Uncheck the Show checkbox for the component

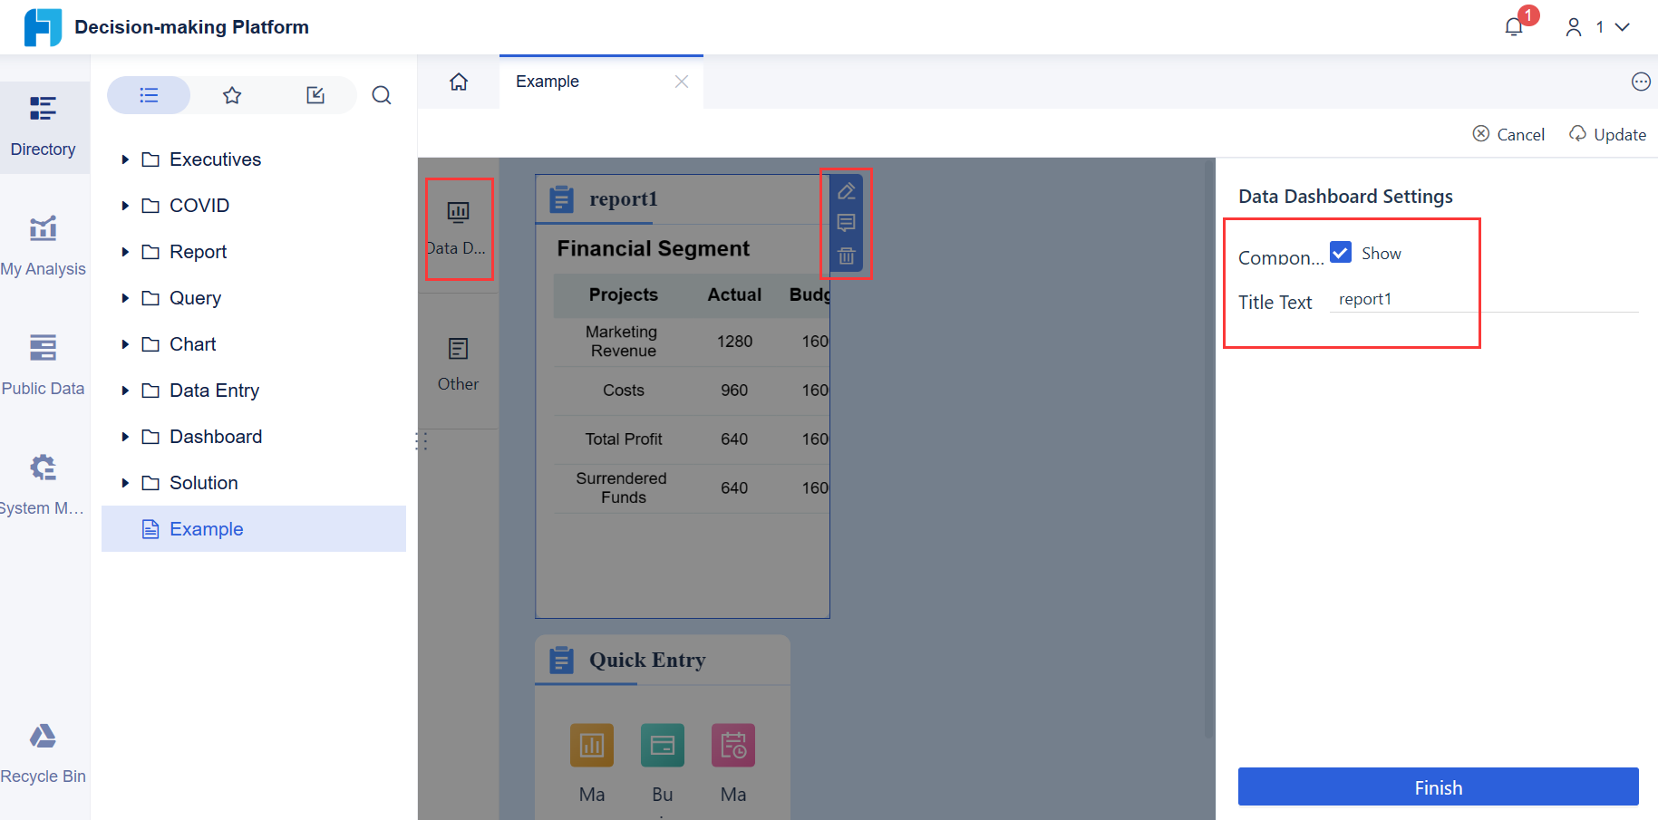tap(1341, 252)
